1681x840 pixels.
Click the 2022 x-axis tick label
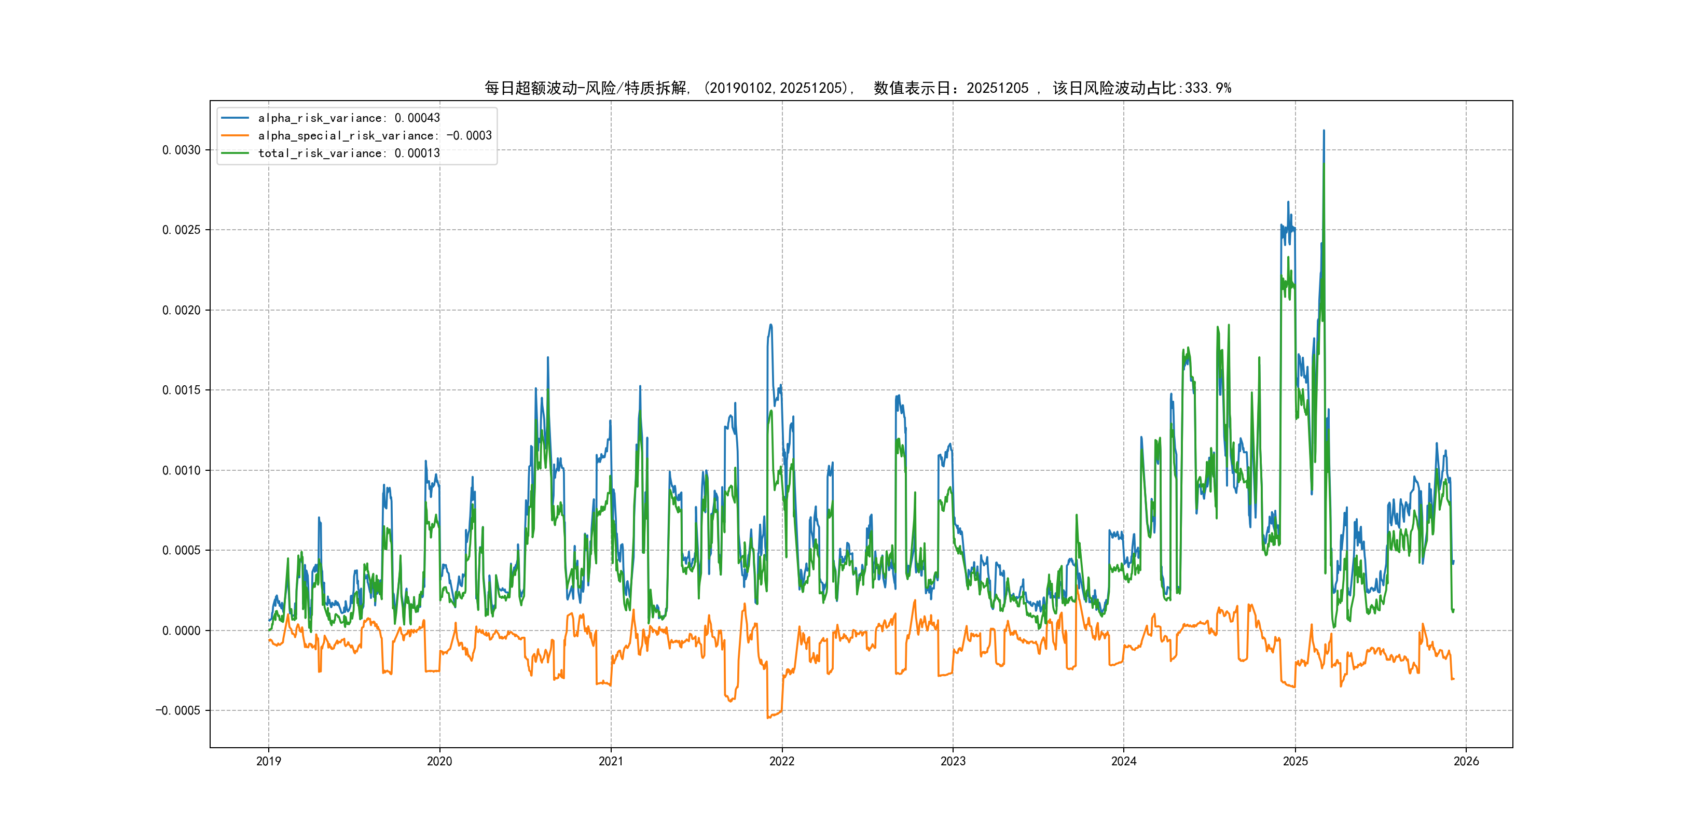tap(782, 761)
